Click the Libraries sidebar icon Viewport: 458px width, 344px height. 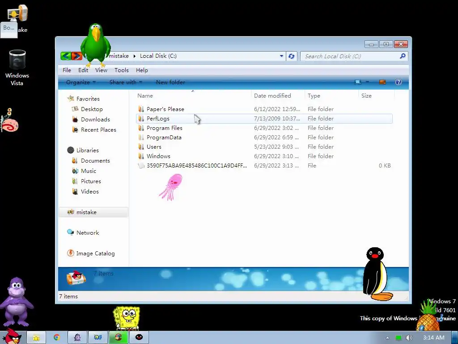70,150
